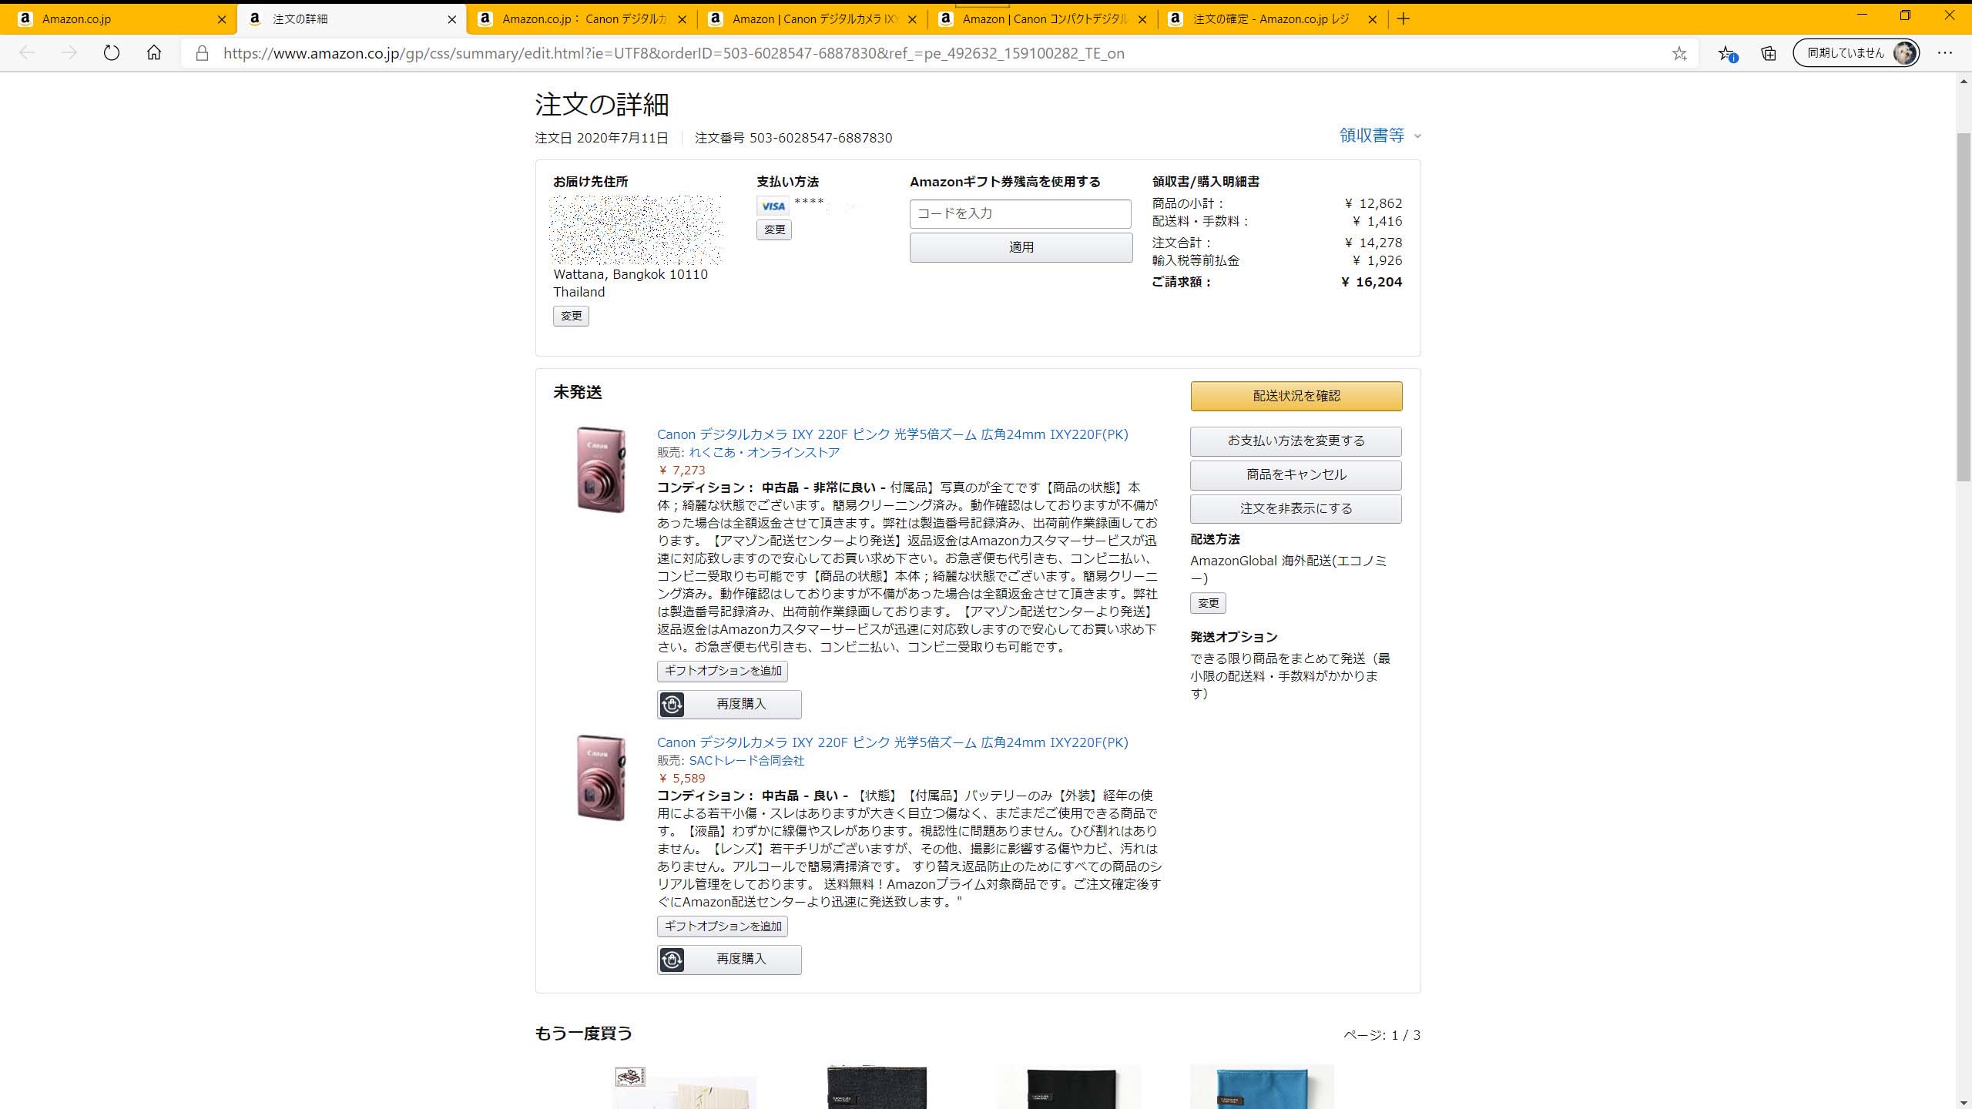Open seller れくこあ・オンラインストア link

[x=764, y=453]
